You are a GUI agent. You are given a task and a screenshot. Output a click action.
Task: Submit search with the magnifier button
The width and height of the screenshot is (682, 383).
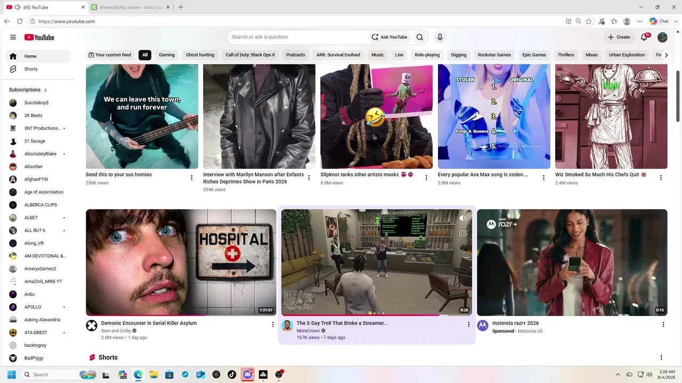420,37
